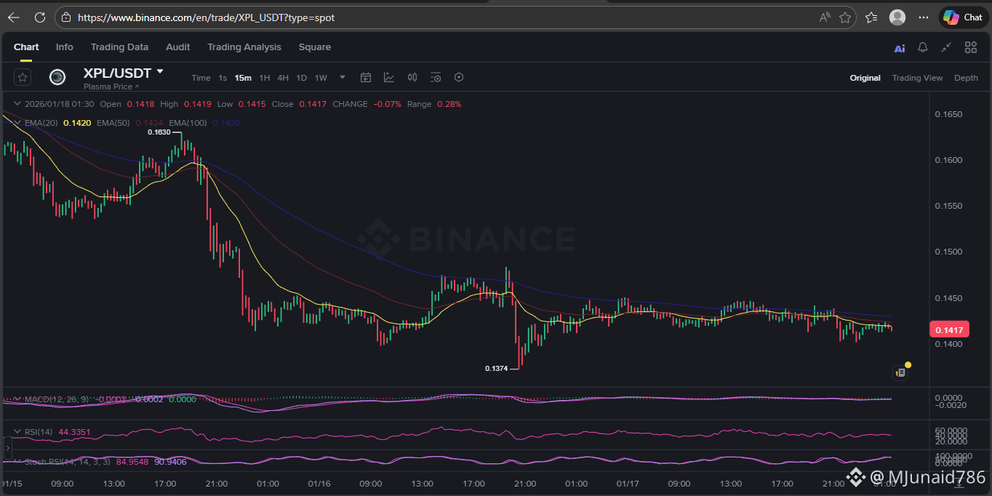Expand the more time intervals dropdown arrow
The width and height of the screenshot is (992, 496).
(343, 77)
